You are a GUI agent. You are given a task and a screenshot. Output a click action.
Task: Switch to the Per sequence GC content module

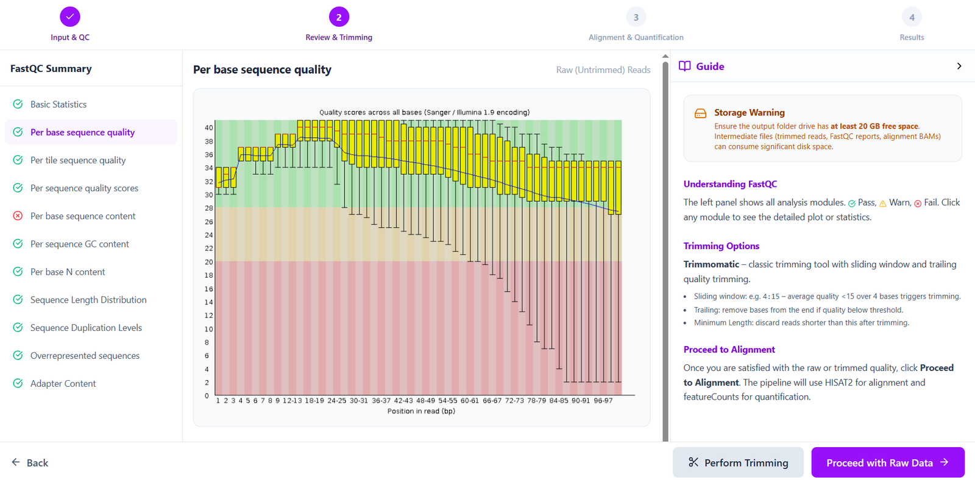[x=91, y=244]
